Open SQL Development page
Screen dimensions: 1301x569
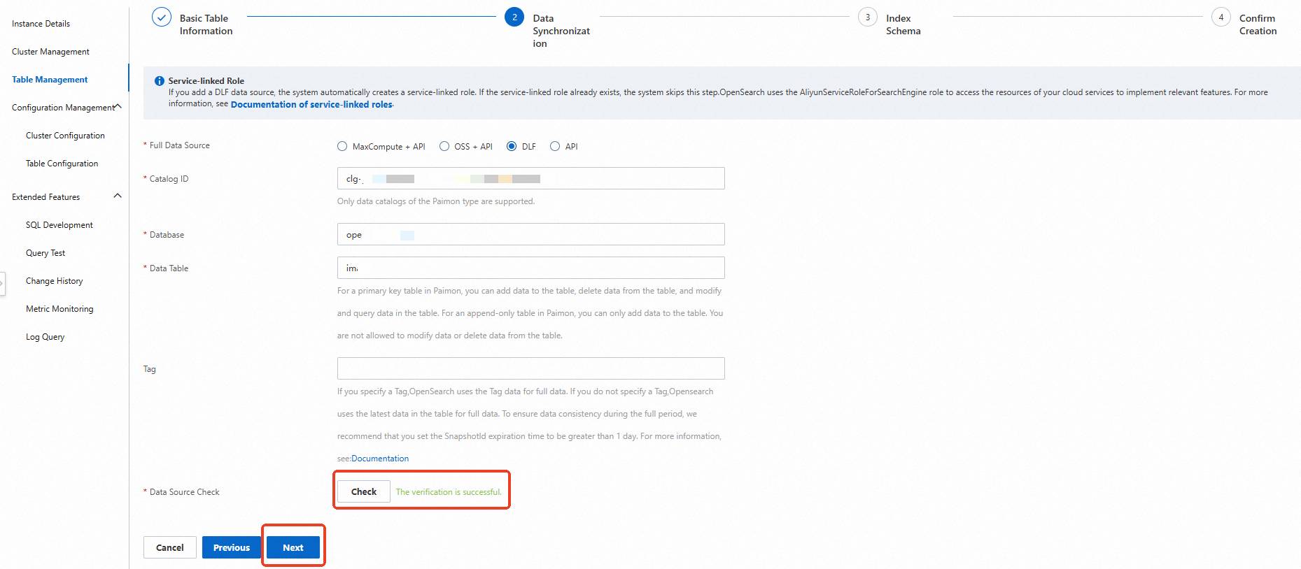59,225
